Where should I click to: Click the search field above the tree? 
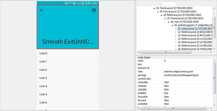pyautogui.click(x=169, y=3)
